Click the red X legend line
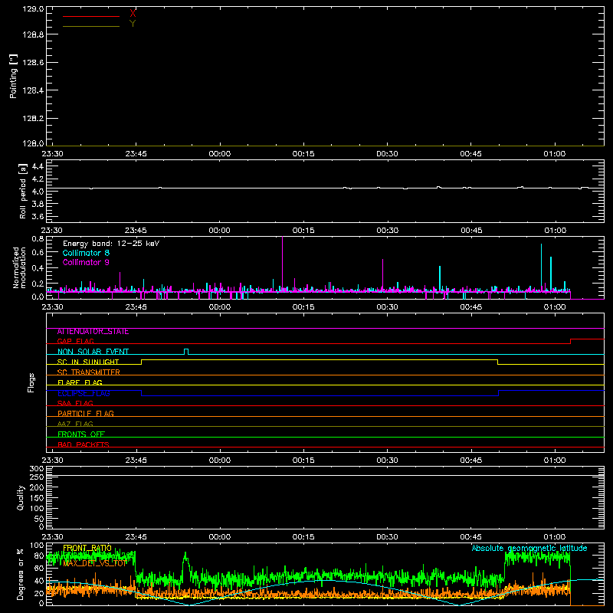This screenshot has width=613, height=613. click(91, 16)
